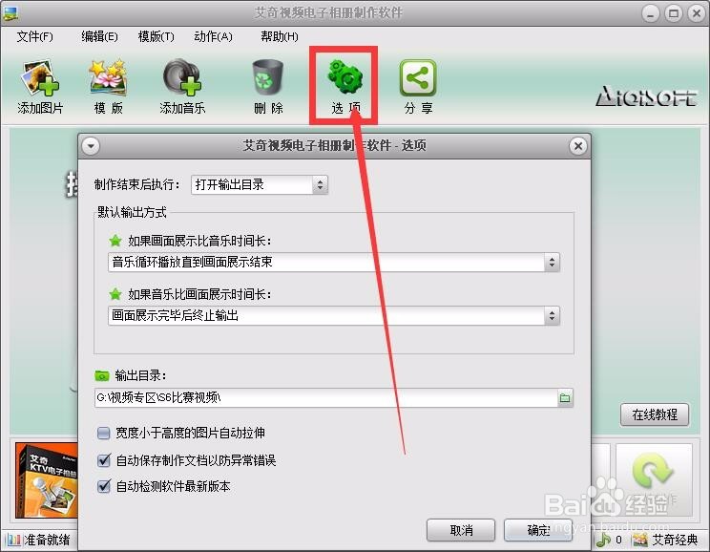The width and height of the screenshot is (710, 552).
Task: Uncheck 自动保存制作文档以防异常错误
Action: point(104,460)
